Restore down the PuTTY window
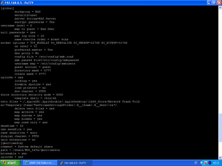The width and height of the screenshot is (222, 166). [214, 3]
